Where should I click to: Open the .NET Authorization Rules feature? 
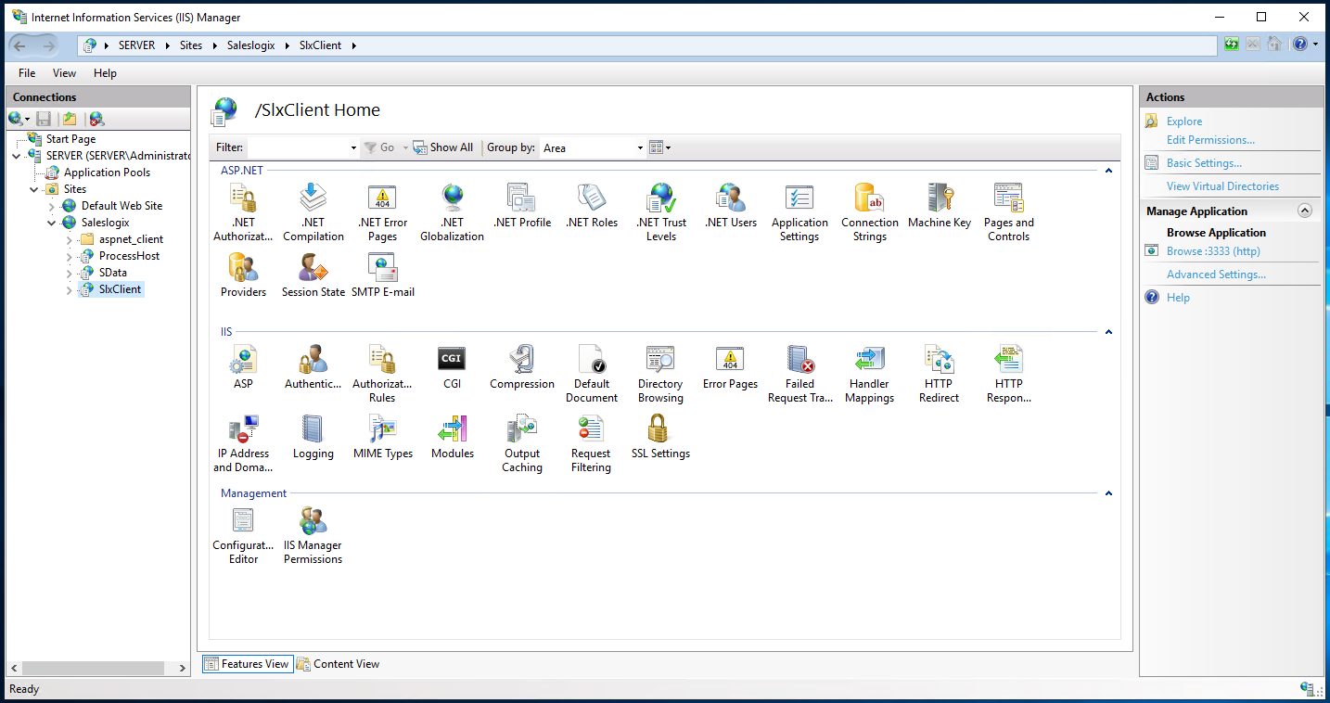(243, 212)
